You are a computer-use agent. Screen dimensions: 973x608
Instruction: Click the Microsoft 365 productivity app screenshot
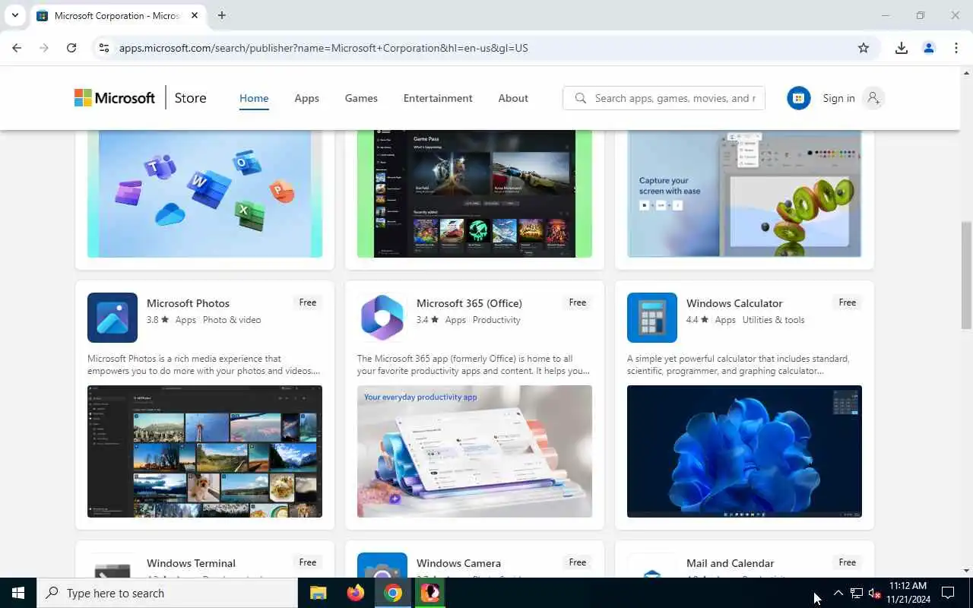pyautogui.click(x=474, y=451)
